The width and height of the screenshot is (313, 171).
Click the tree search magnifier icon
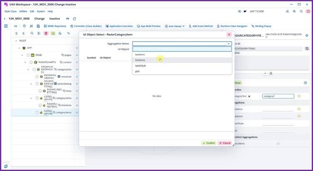[32, 33]
